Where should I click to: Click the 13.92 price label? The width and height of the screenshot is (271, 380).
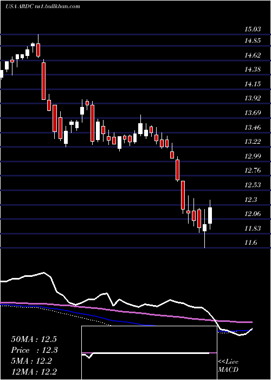(253, 98)
